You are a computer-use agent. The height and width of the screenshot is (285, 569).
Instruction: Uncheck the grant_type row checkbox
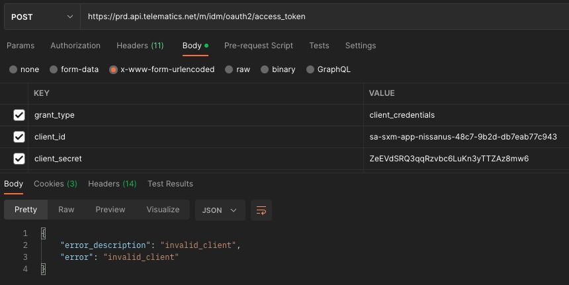(19, 115)
